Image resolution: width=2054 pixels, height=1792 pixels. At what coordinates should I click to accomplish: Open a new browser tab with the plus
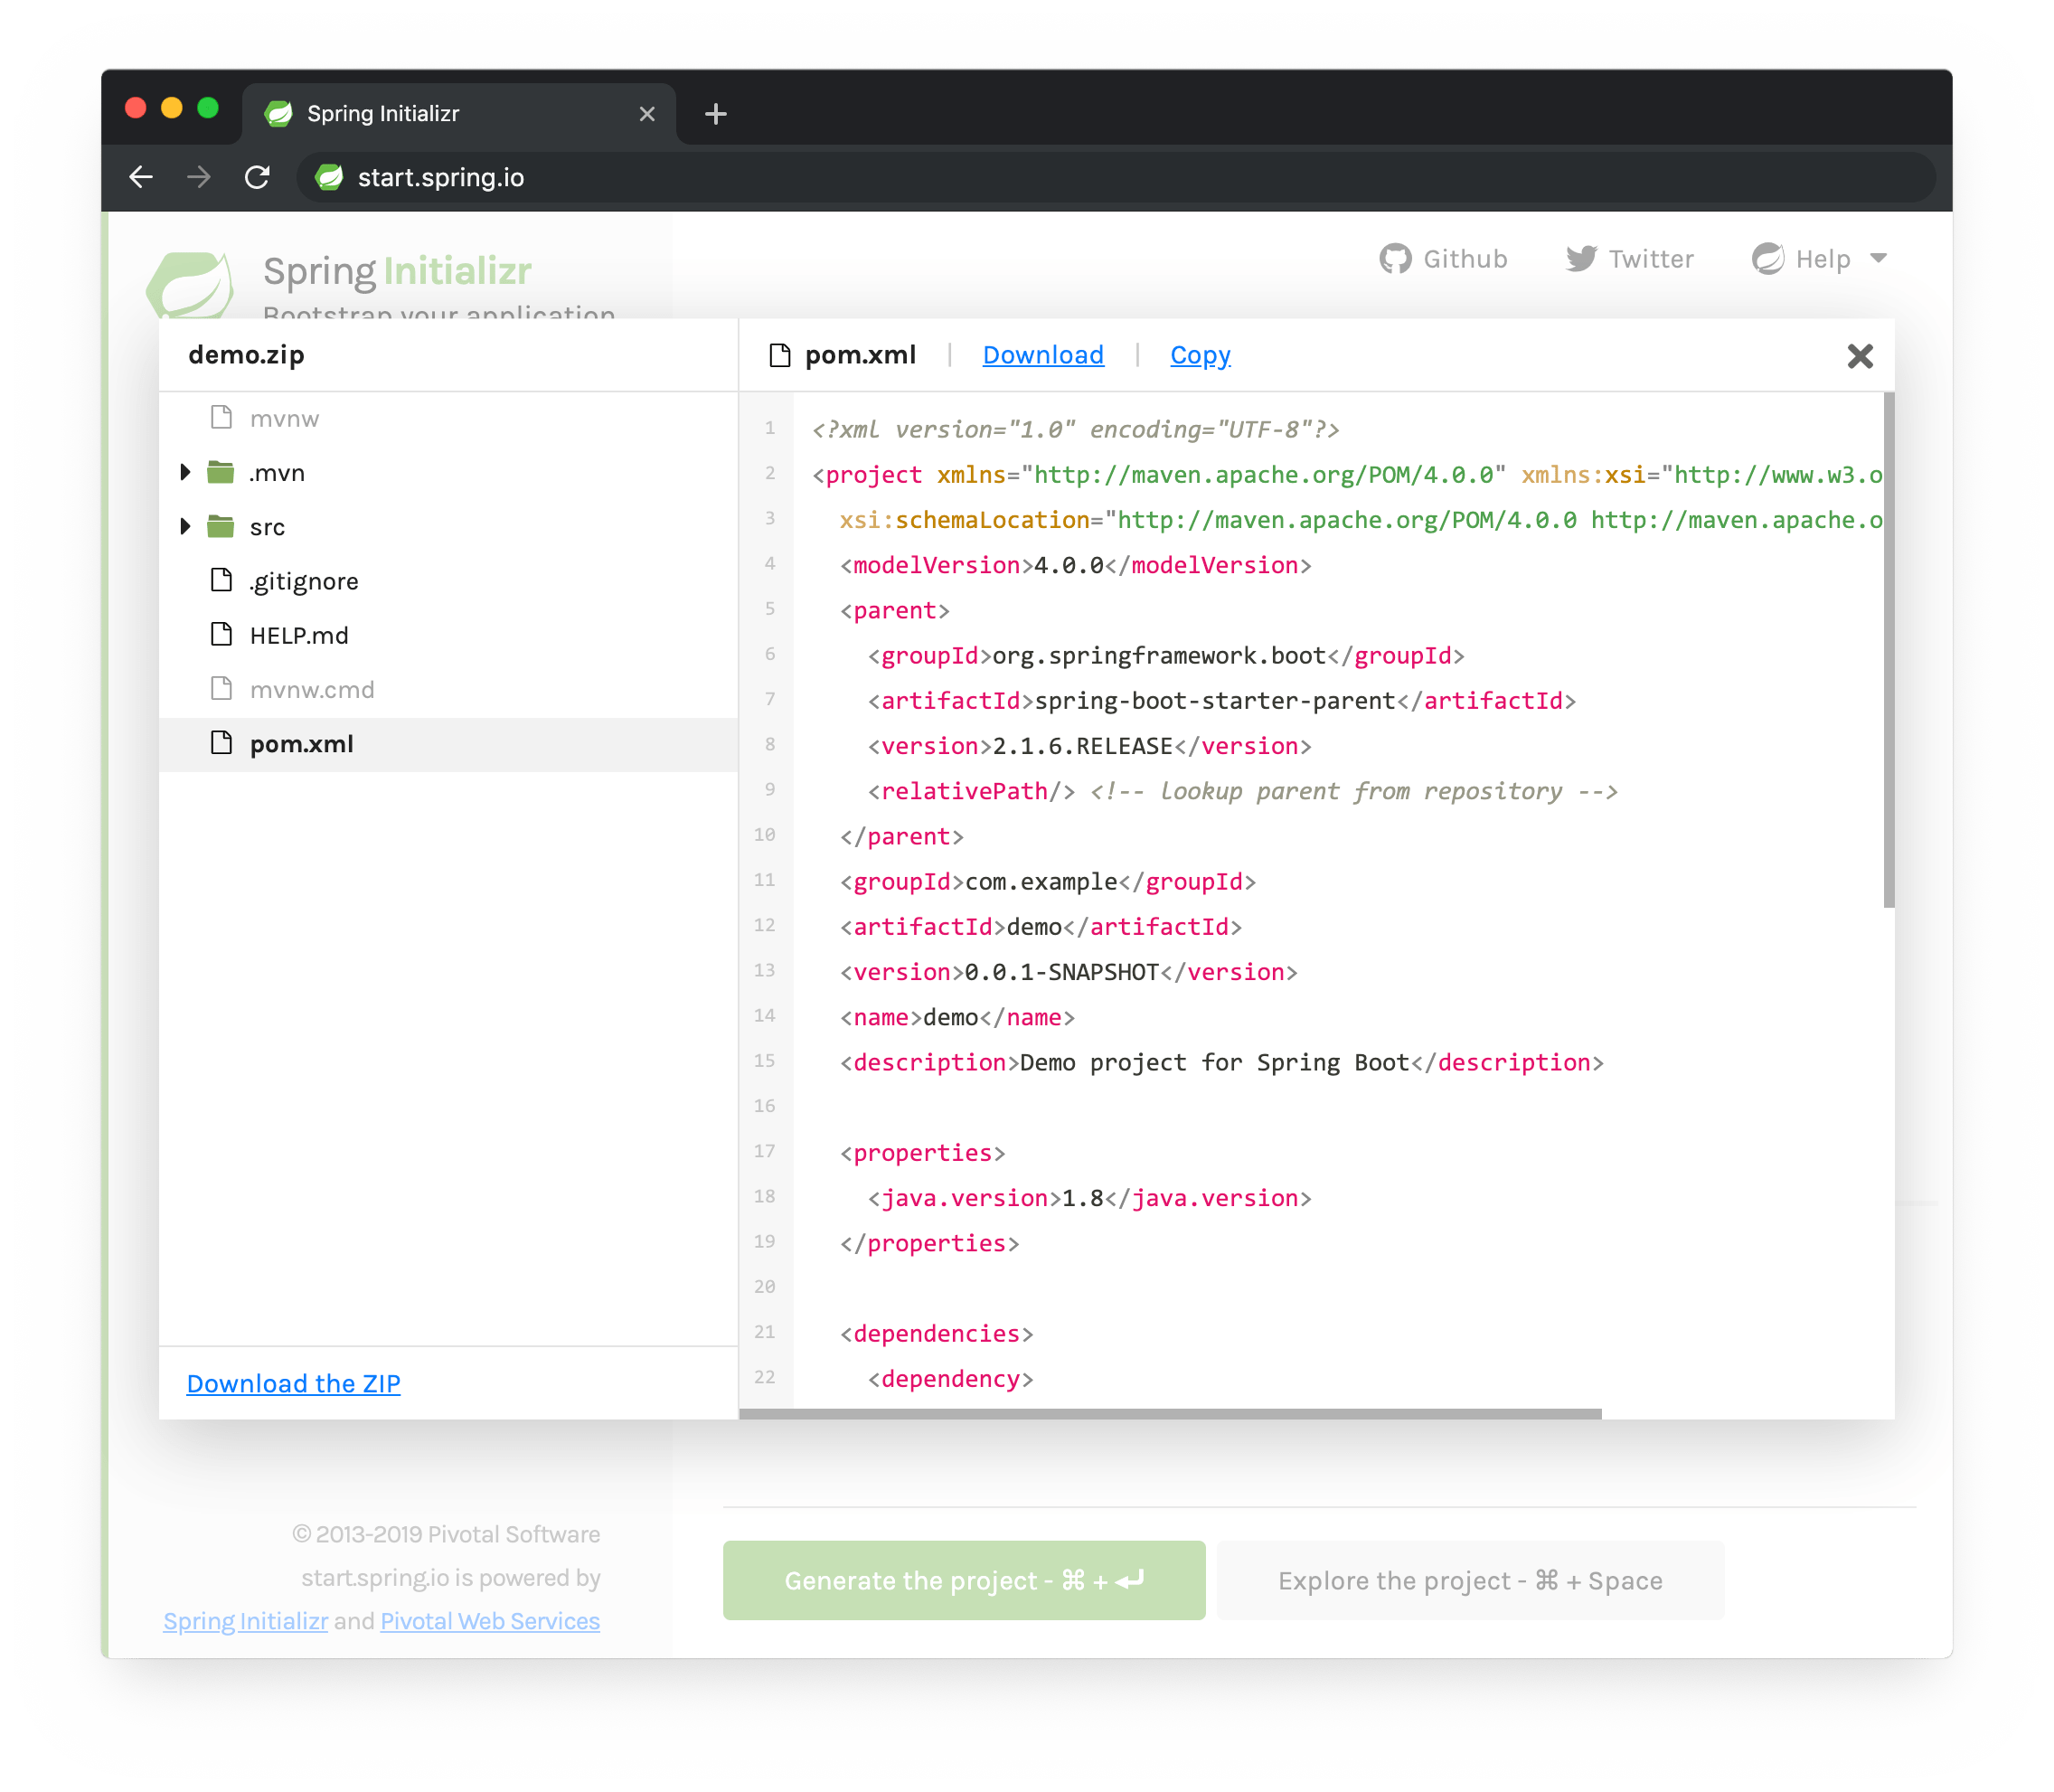coord(714,113)
